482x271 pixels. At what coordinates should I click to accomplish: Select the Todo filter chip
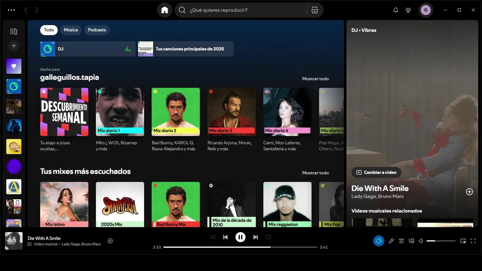49,30
